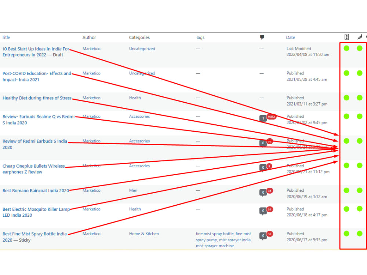Click readability dot for Romano Raincoat post
The image size is (367, 275).
click(360, 190)
